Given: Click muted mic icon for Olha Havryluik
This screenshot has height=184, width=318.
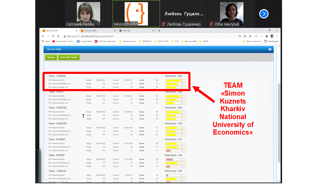Looking at the screenshot, I should 211,24.
